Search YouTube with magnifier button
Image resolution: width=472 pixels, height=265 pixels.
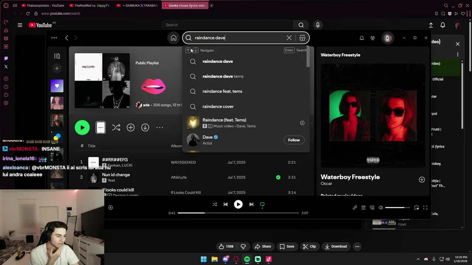pos(301,25)
